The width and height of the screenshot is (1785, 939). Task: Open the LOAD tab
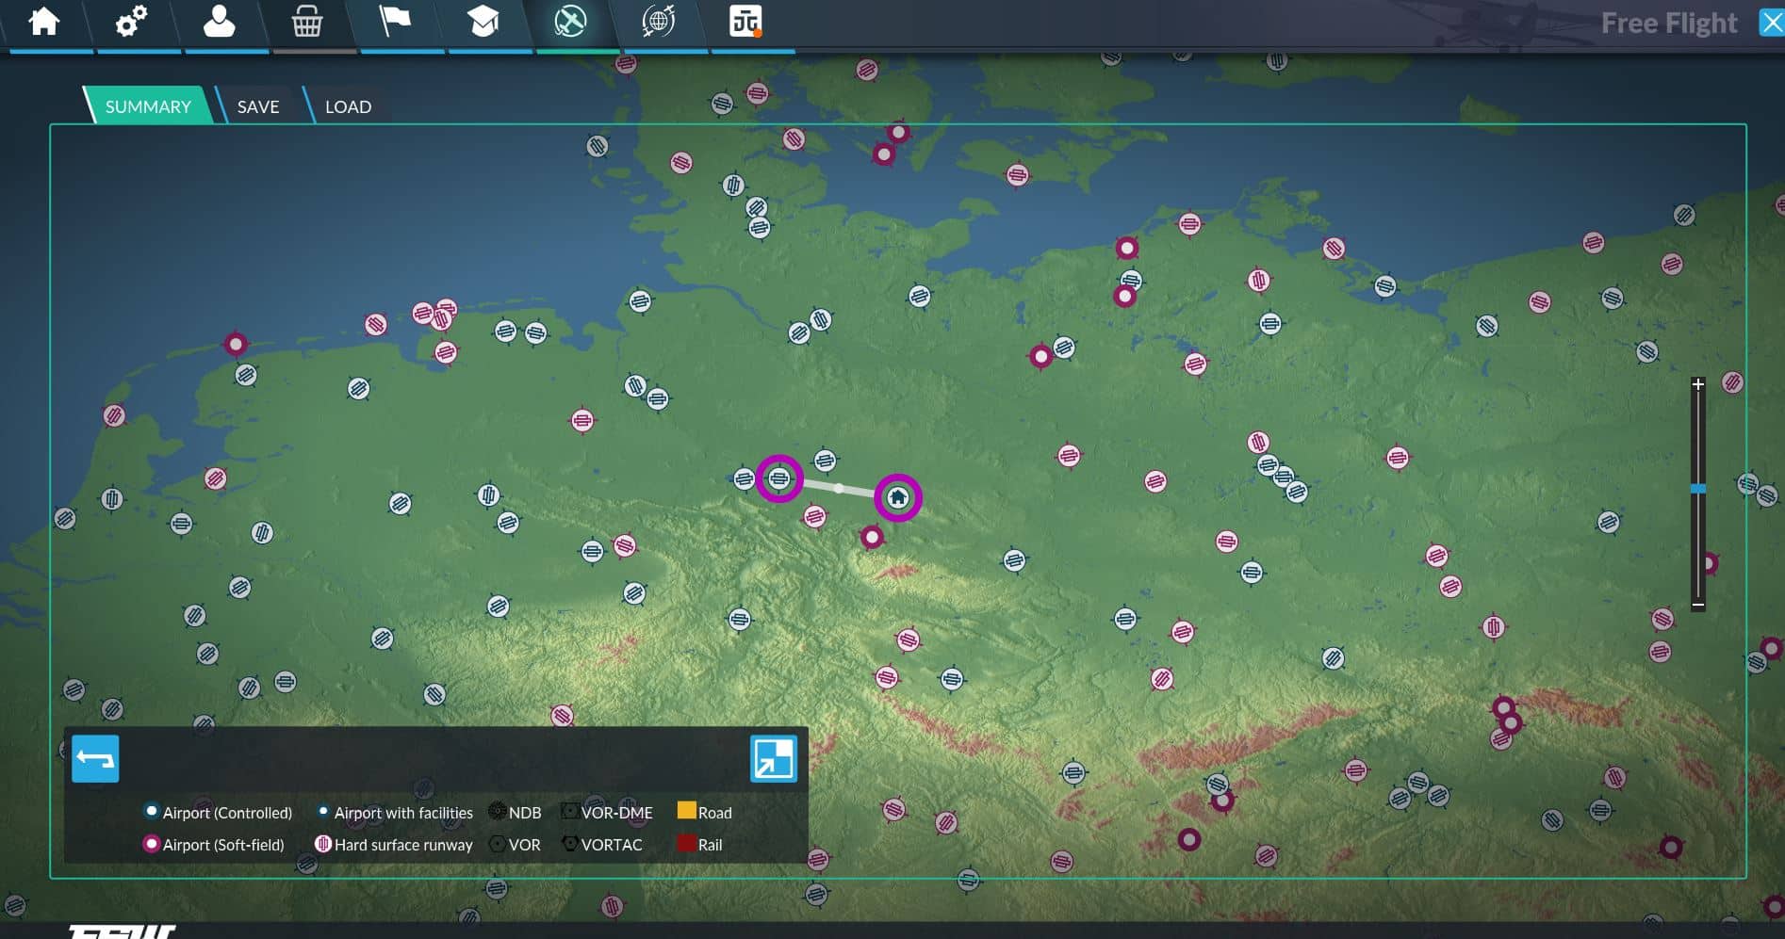pos(348,106)
